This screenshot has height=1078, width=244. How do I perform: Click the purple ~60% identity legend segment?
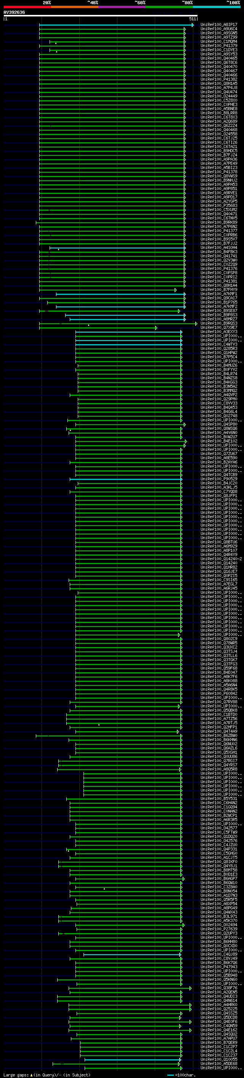(122, 7)
